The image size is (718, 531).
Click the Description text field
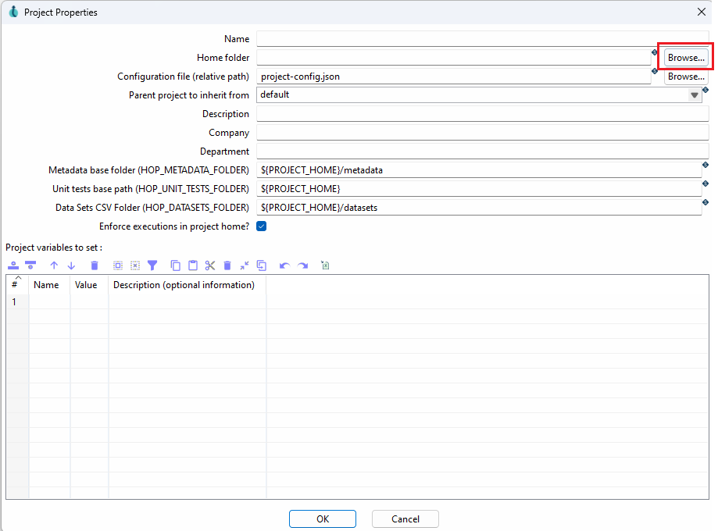point(483,114)
